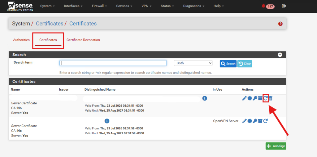Open the Services menu
Screen dimensions: 317x157
tap(124, 6)
